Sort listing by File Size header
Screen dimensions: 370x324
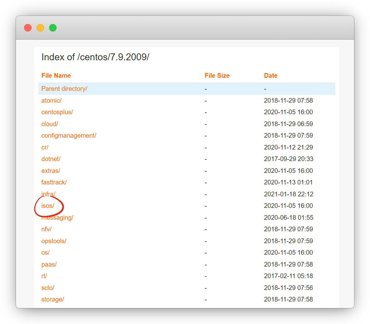tap(217, 76)
